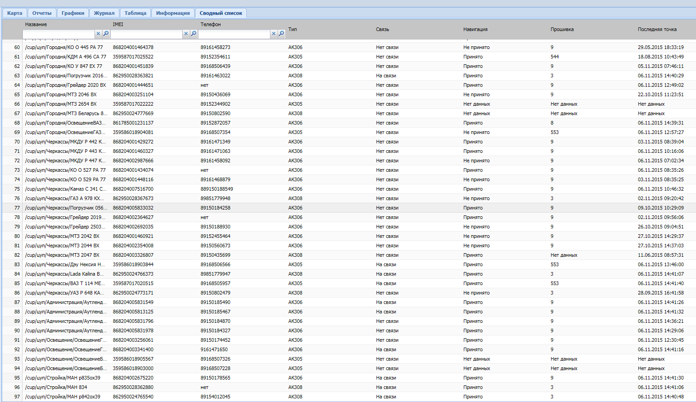Click the Телефон filter search magnifier

pos(282,34)
